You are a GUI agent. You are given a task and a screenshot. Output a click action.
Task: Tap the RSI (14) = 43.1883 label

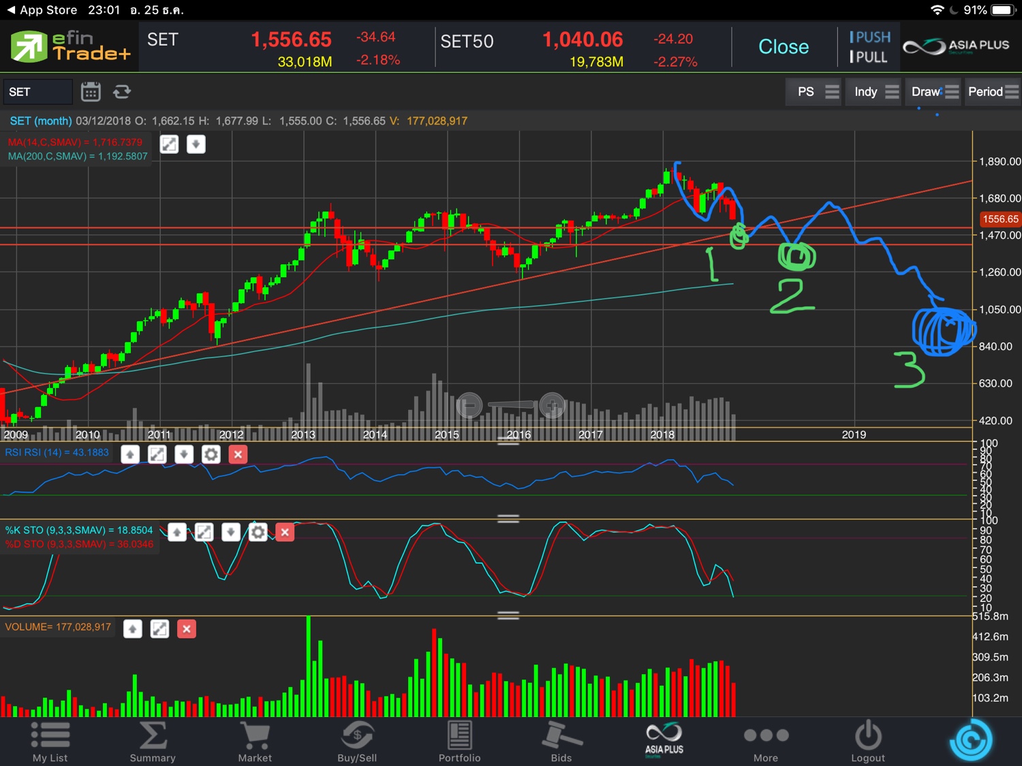(57, 452)
